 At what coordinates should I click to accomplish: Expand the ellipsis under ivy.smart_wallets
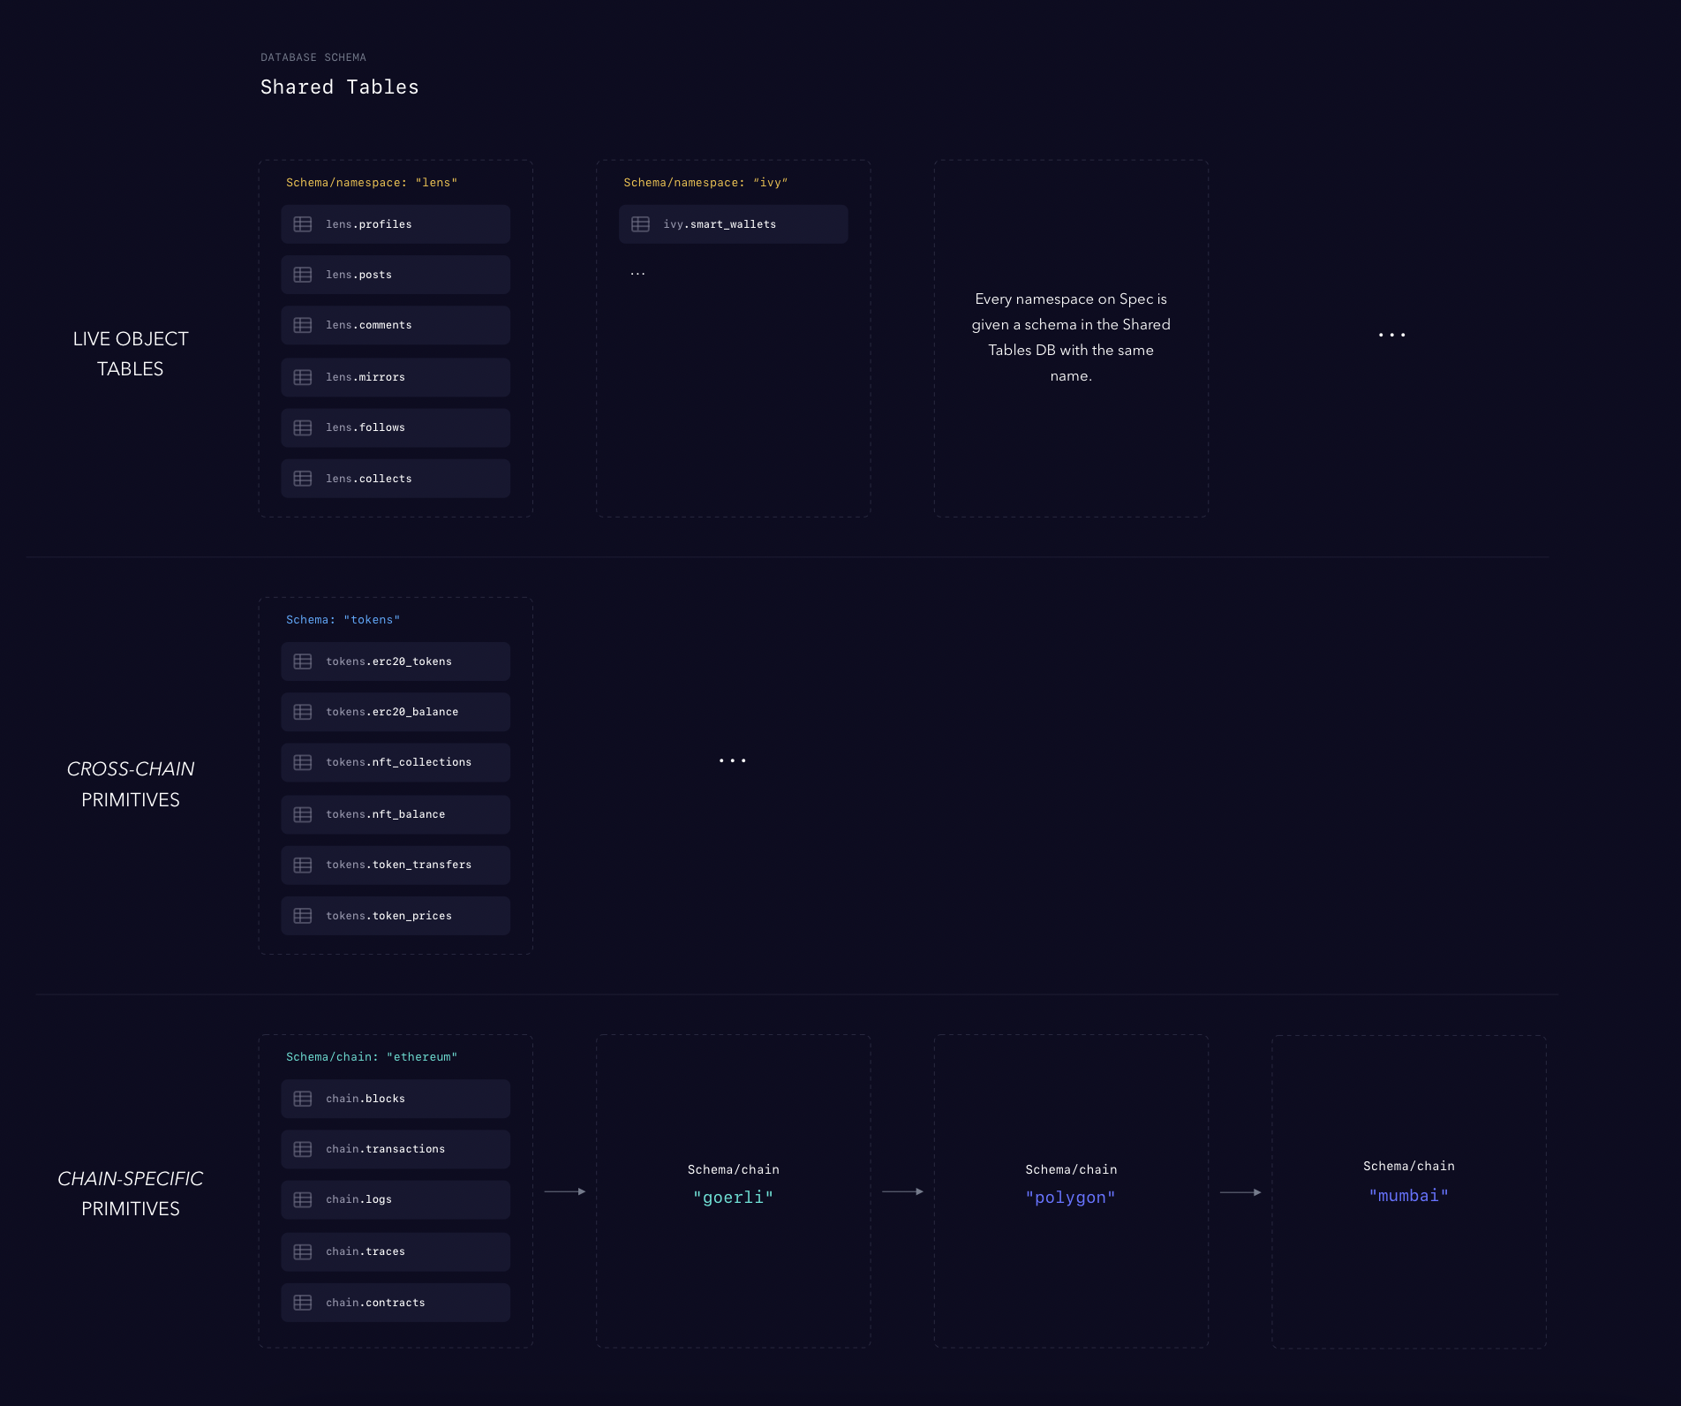click(637, 272)
